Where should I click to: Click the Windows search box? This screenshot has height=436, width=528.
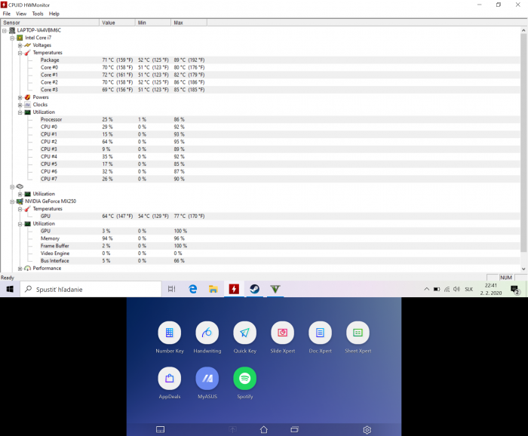[x=91, y=289]
